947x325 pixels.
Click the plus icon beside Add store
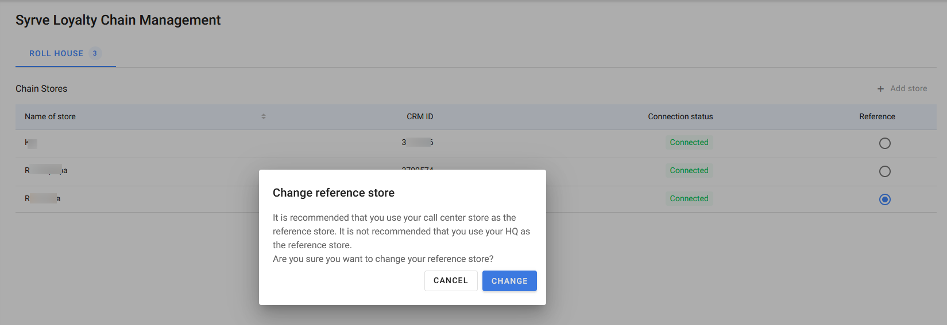click(880, 89)
